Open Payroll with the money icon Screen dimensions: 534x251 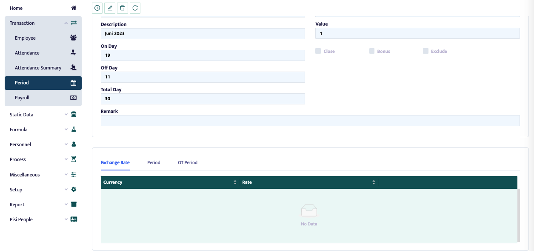coord(73,98)
